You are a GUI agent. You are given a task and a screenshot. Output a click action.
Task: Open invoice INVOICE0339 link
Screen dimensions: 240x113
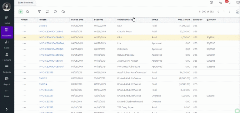(x=46, y=73)
